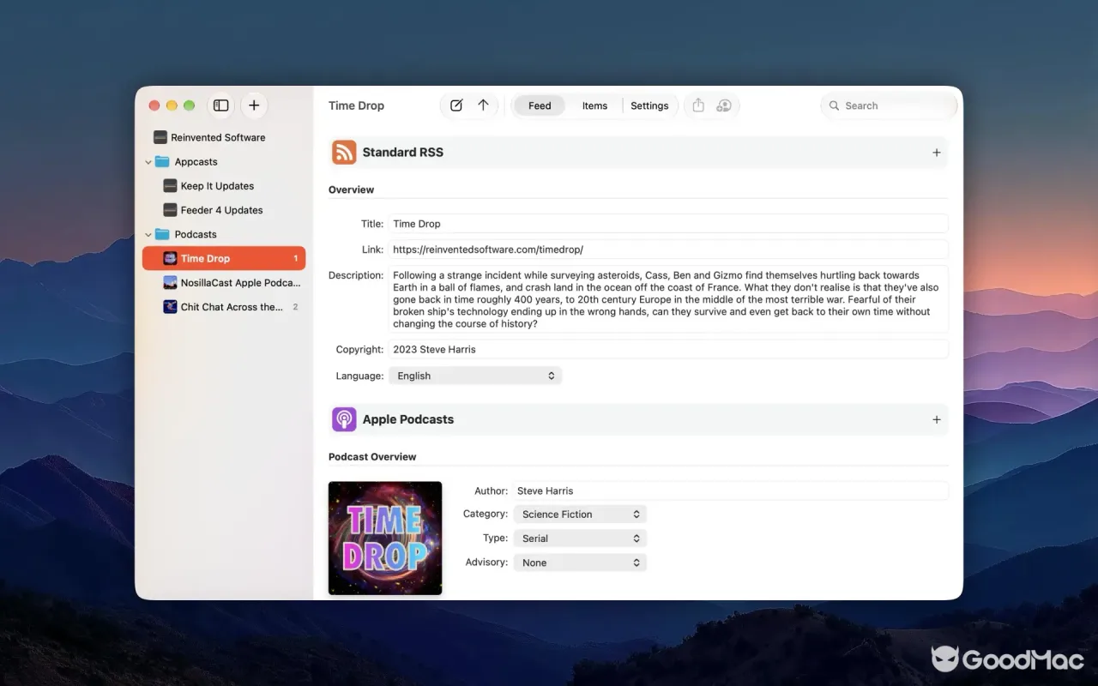Collapse the Appcasts folder chevron
The height and width of the screenshot is (686, 1098).
[x=148, y=162]
